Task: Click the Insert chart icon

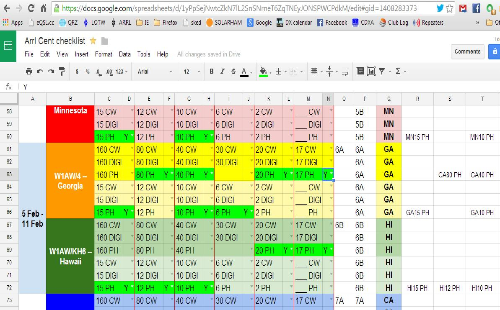Action: pyautogui.click(x=371, y=72)
